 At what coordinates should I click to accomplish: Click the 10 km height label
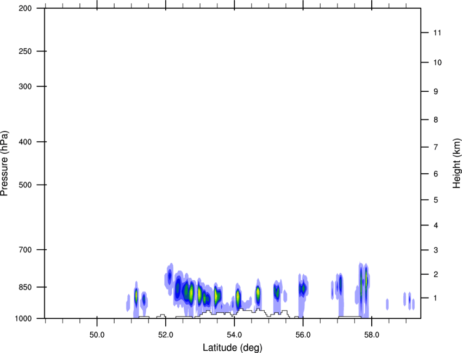pos(437,62)
